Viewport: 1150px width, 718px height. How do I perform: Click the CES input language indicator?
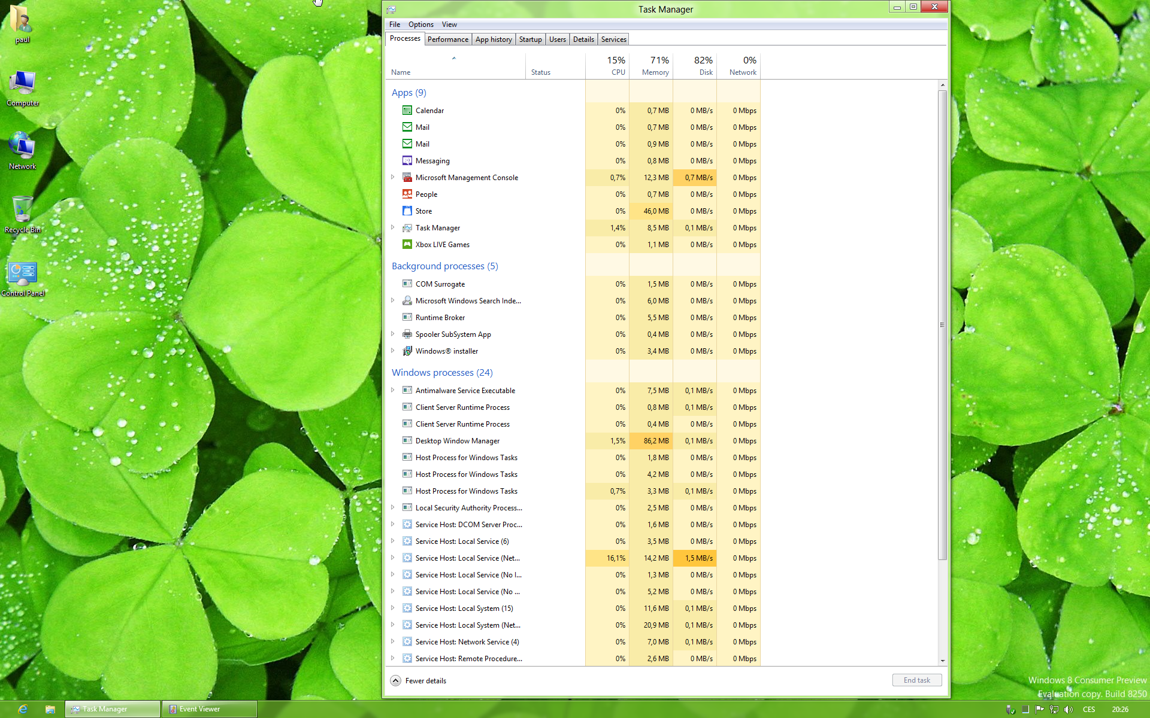click(x=1089, y=710)
